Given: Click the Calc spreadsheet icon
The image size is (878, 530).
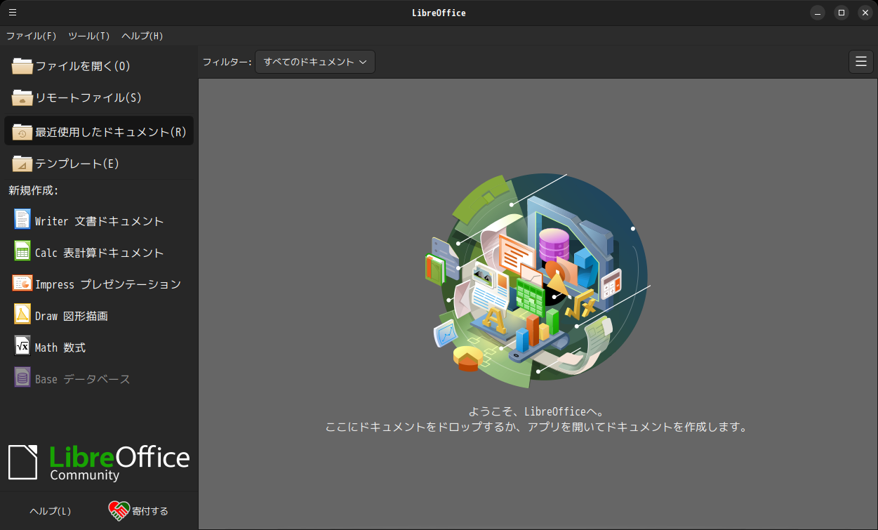Looking at the screenshot, I should click(22, 251).
